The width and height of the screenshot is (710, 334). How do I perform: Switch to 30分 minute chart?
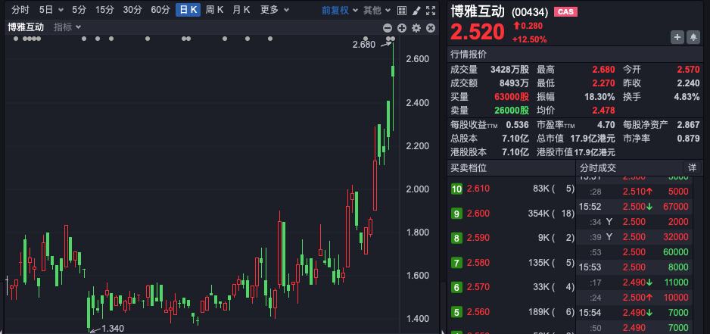pos(132,10)
